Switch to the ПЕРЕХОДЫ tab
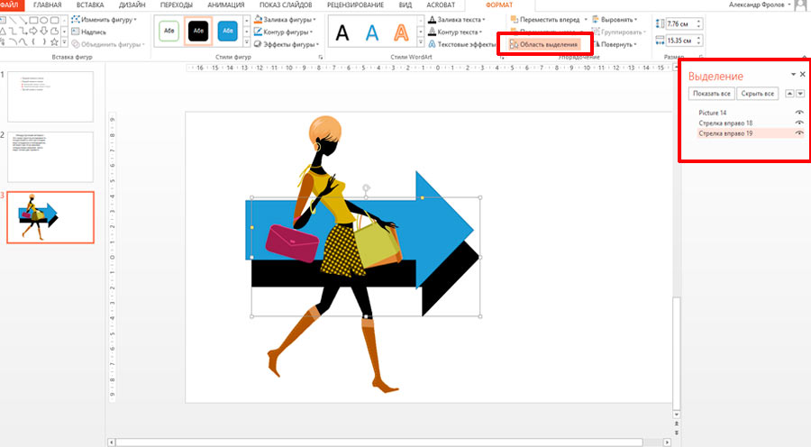811x447 pixels. pos(177,5)
